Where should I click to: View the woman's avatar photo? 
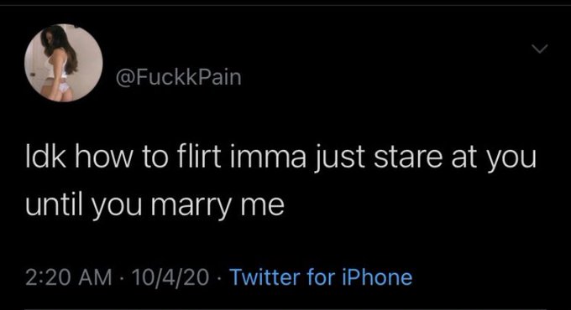pyautogui.click(x=63, y=63)
